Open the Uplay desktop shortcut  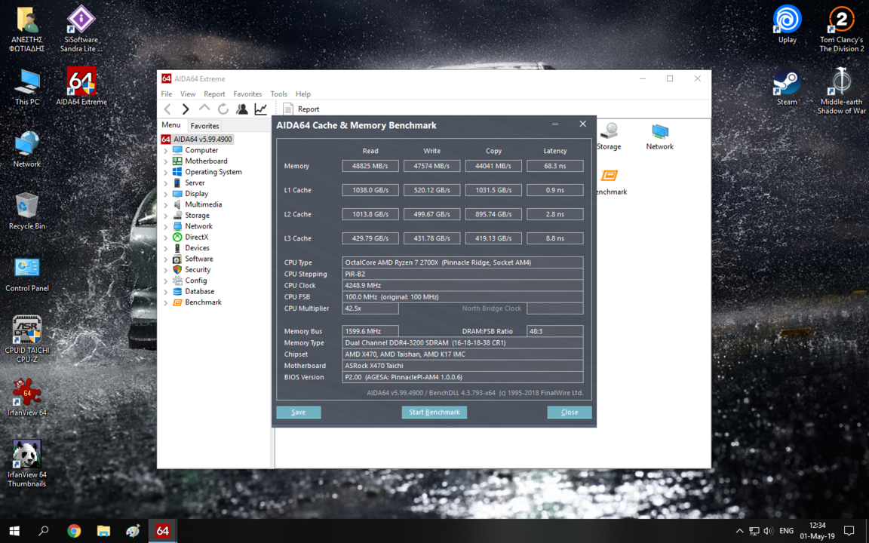[x=787, y=24]
